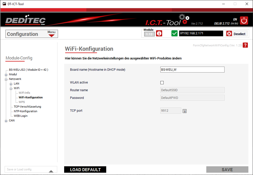Click TCP port info icon

tap(184, 111)
